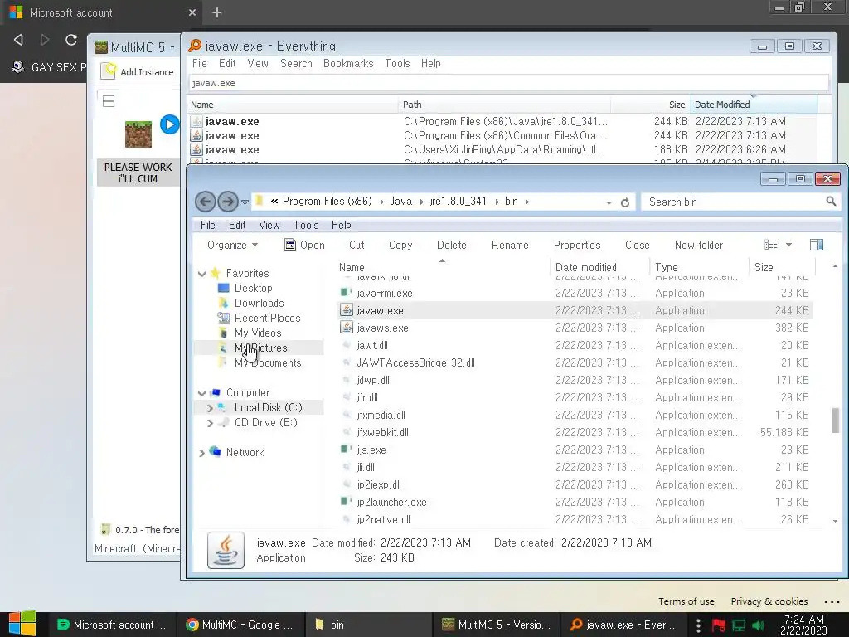
Task: Collapse the MultiMC instance group toggle
Action: coord(109,101)
